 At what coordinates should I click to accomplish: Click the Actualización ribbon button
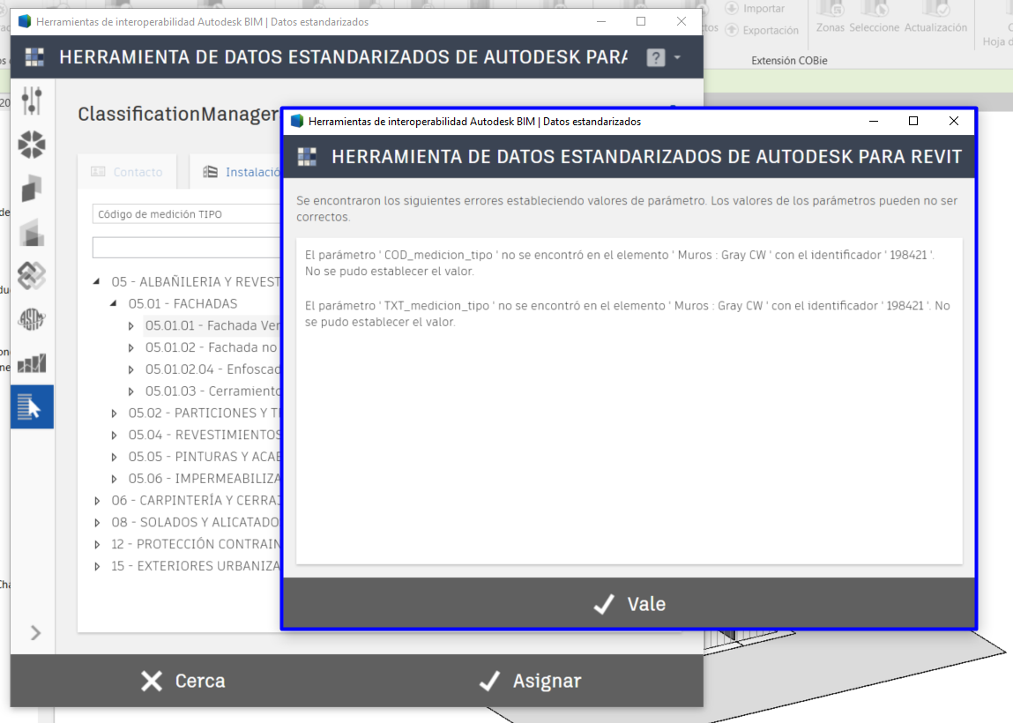pyautogui.click(x=935, y=18)
